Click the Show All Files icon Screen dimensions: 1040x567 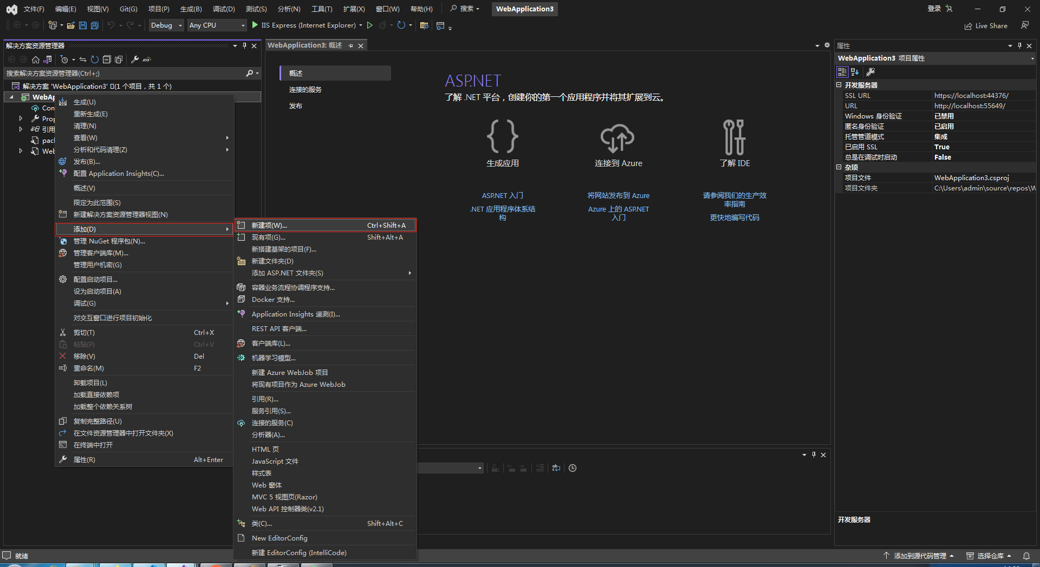[119, 60]
